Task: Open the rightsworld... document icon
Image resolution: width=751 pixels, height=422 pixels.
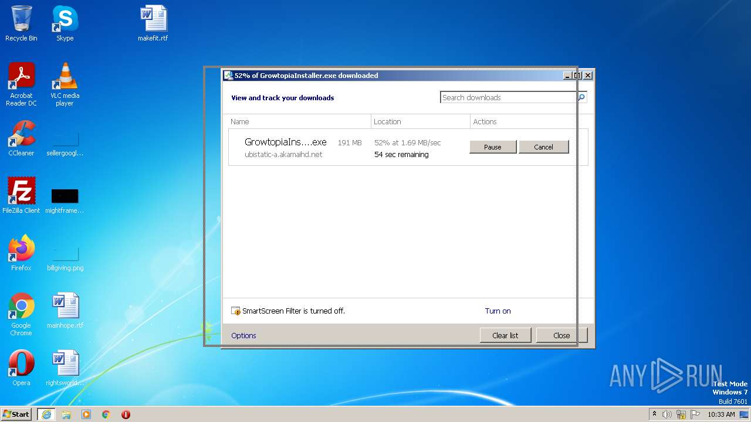Action: click(65, 368)
